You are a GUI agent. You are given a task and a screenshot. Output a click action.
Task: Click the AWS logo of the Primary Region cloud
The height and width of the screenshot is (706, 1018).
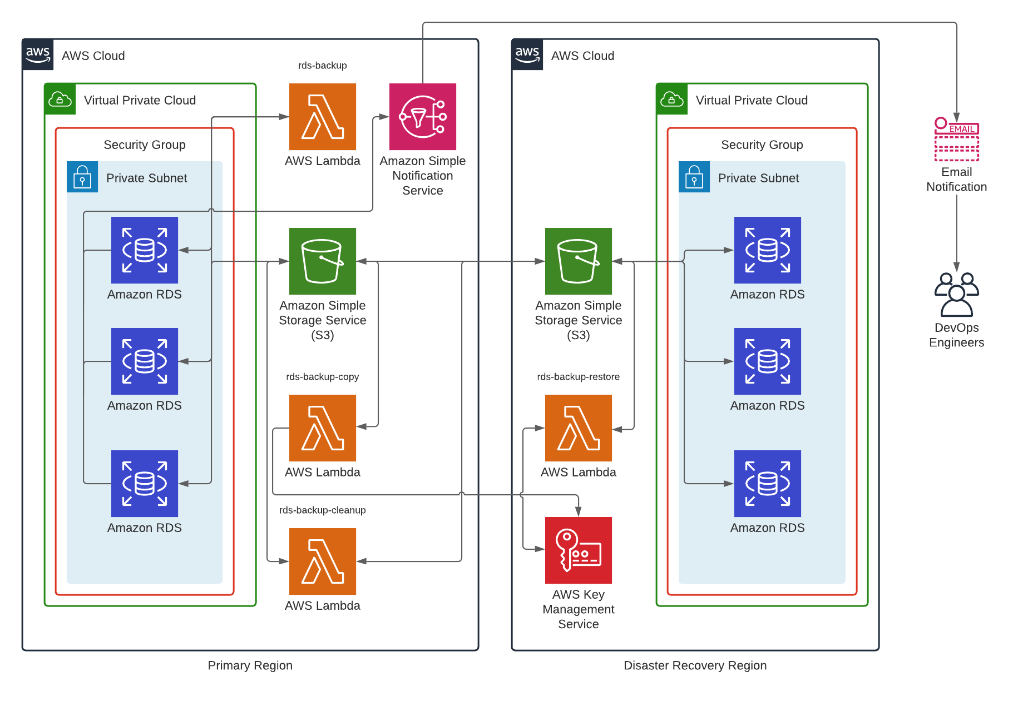click(x=38, y=54)
